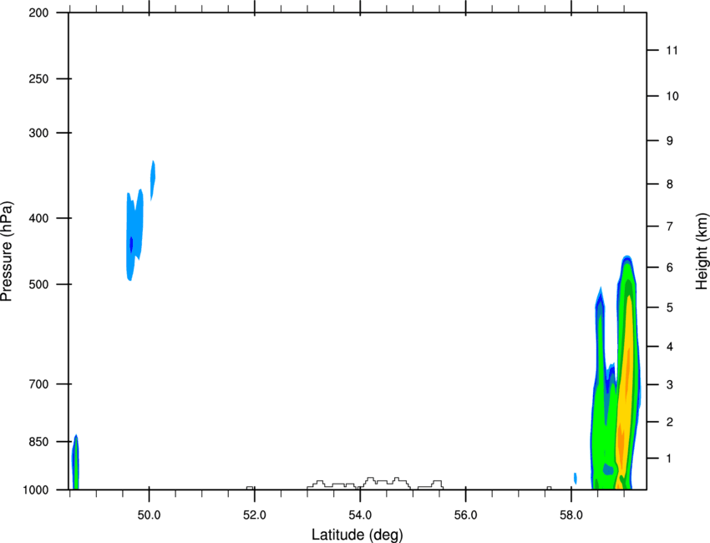Click the 'Height (km)' axis title
Image resolution: width=710 pixels, height=543 pixels.
tap(702, 251)
